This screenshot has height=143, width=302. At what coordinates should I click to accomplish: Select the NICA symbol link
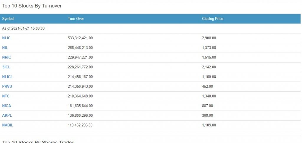(x=6, y=106)
